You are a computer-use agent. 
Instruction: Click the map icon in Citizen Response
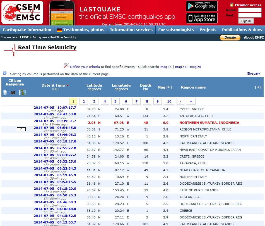pos(23,92)
